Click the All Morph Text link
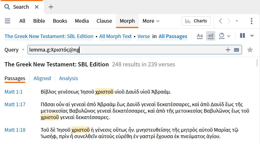260x144 pixels. 116,36
